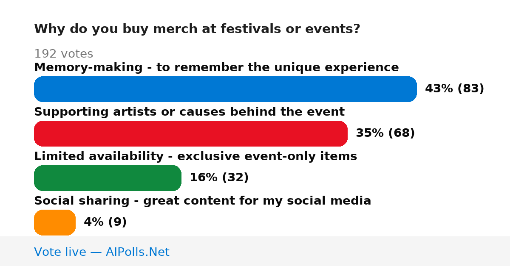Click the blue Memory-making result bar
Screen dimensions: 510x266
point(225,89)
